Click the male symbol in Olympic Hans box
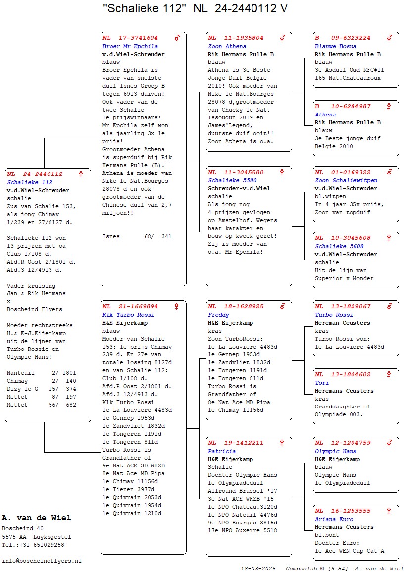This screenshot has height=581, width=404. (x=390, y=443)
